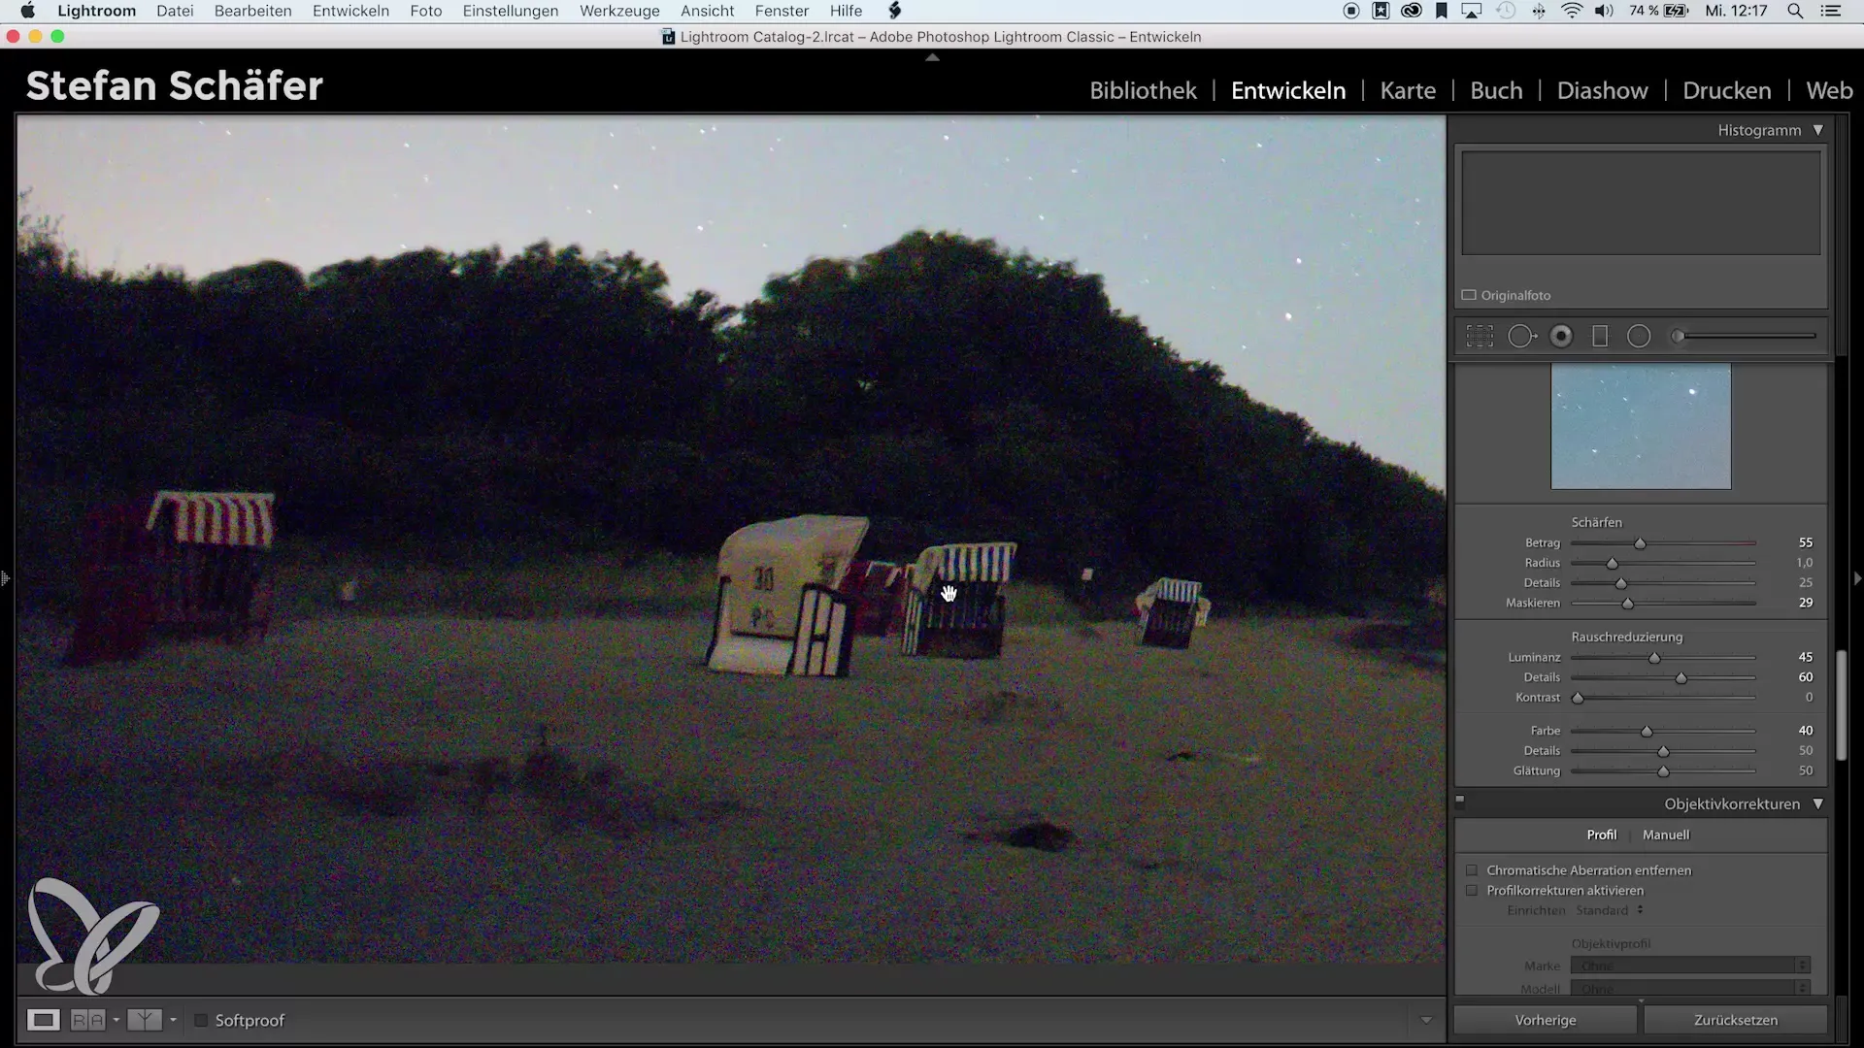Open the AirPlay display menu
This screenshot has width=1864, height=1048.
(x=1473, y=11)
